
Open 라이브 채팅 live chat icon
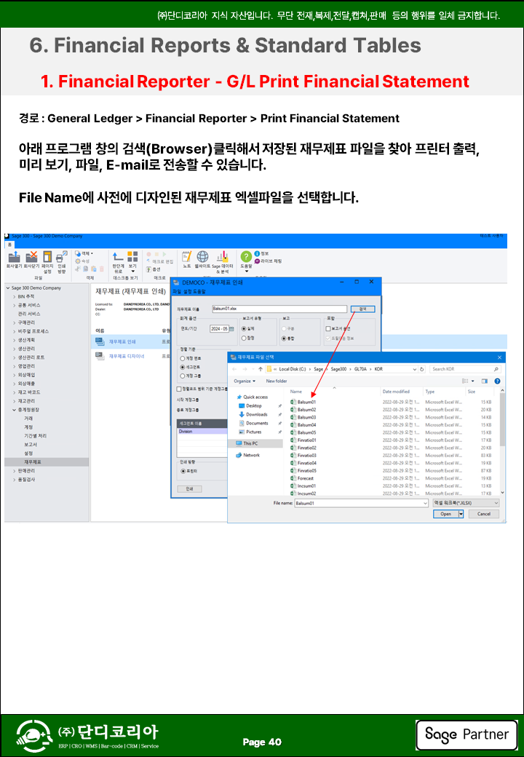point(257,261)
